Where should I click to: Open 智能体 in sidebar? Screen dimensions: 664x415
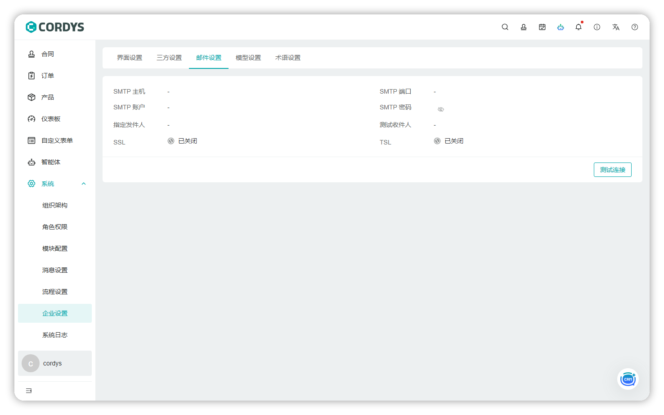(55, 162)
